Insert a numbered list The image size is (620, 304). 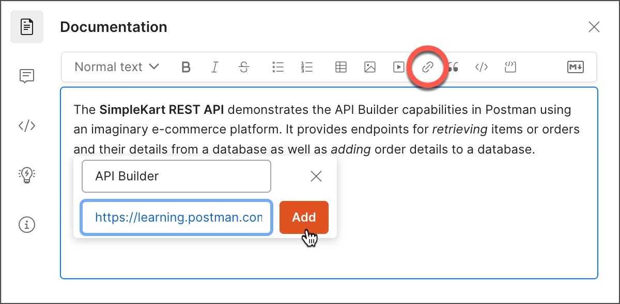[x=307, y=67]
